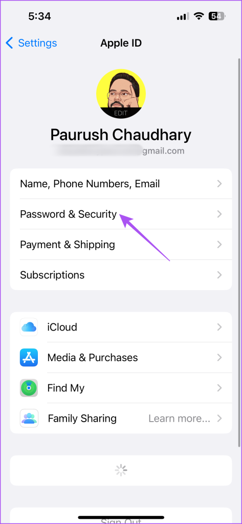Tap Learn more for Family Sharing
The width and height of the screenshot is (242, 524).
180,419
